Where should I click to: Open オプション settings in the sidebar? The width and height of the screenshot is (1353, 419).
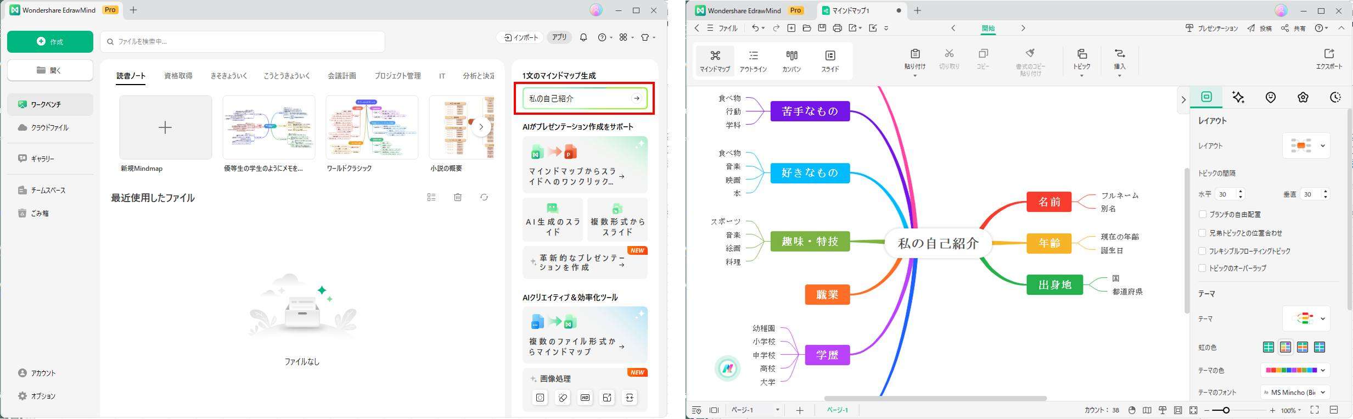(50, 396)
